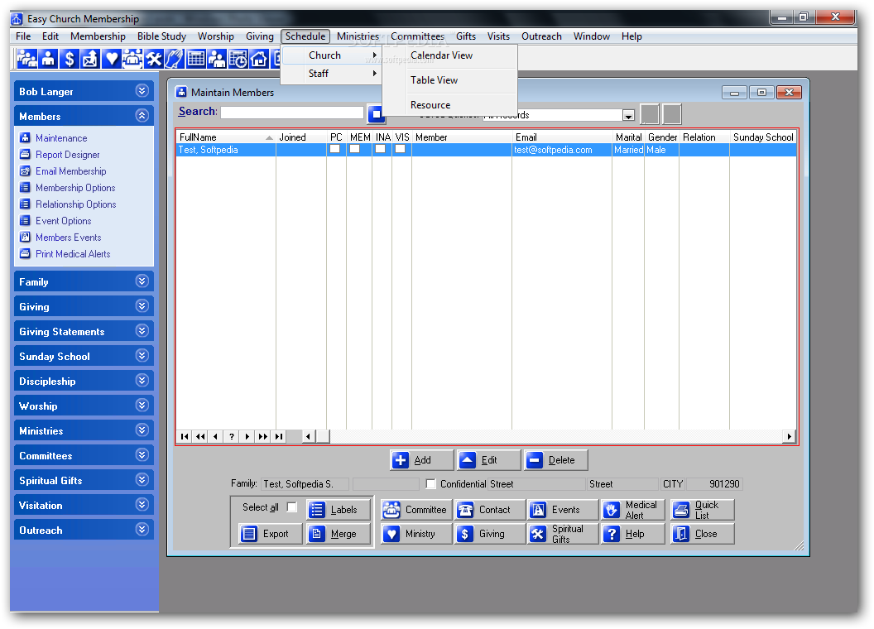Click the blue square button beside Search
This screenshot has width=874, height=629.
click(x=377, y=113)
